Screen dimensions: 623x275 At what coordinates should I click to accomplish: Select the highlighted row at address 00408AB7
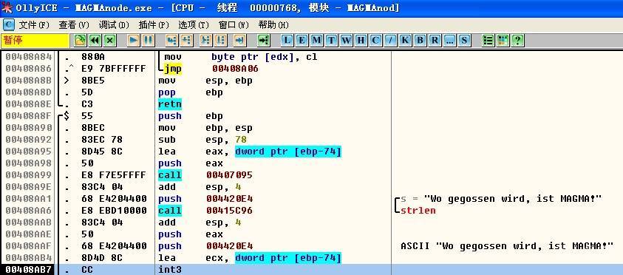click(312, 269)
